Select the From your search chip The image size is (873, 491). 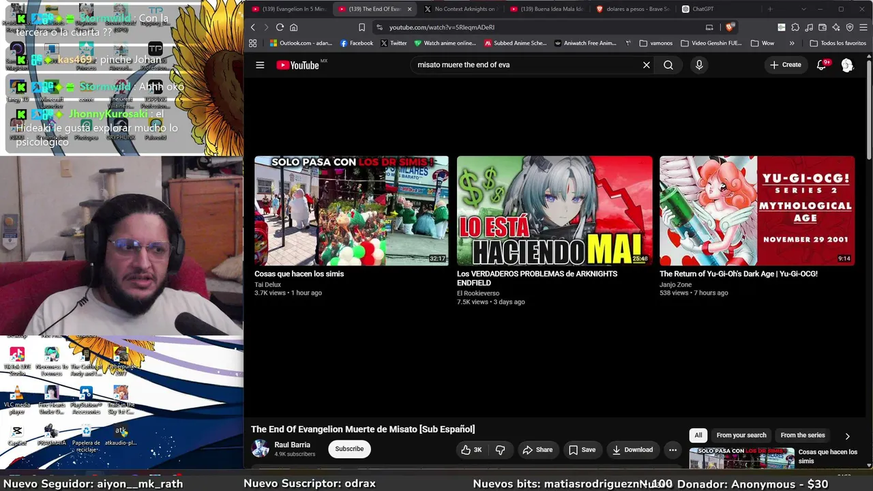click(x=741, y=435)
